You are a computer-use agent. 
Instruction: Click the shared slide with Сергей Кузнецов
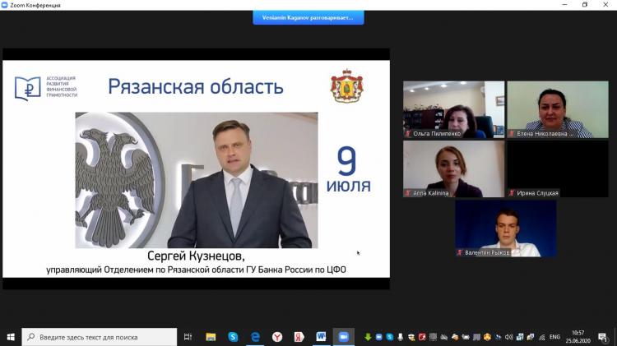(x=197, y=168)
